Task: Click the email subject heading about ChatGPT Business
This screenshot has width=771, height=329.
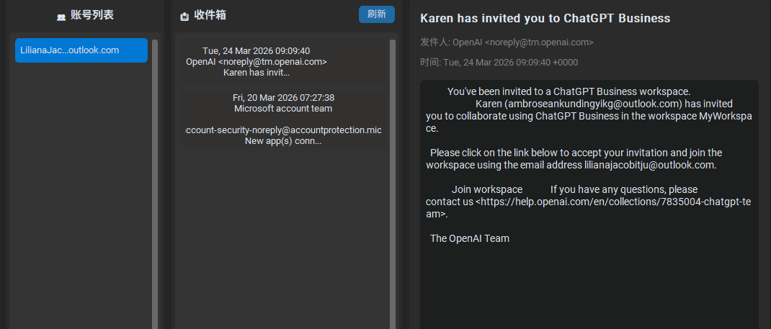Action: click(x=545, y=18)
